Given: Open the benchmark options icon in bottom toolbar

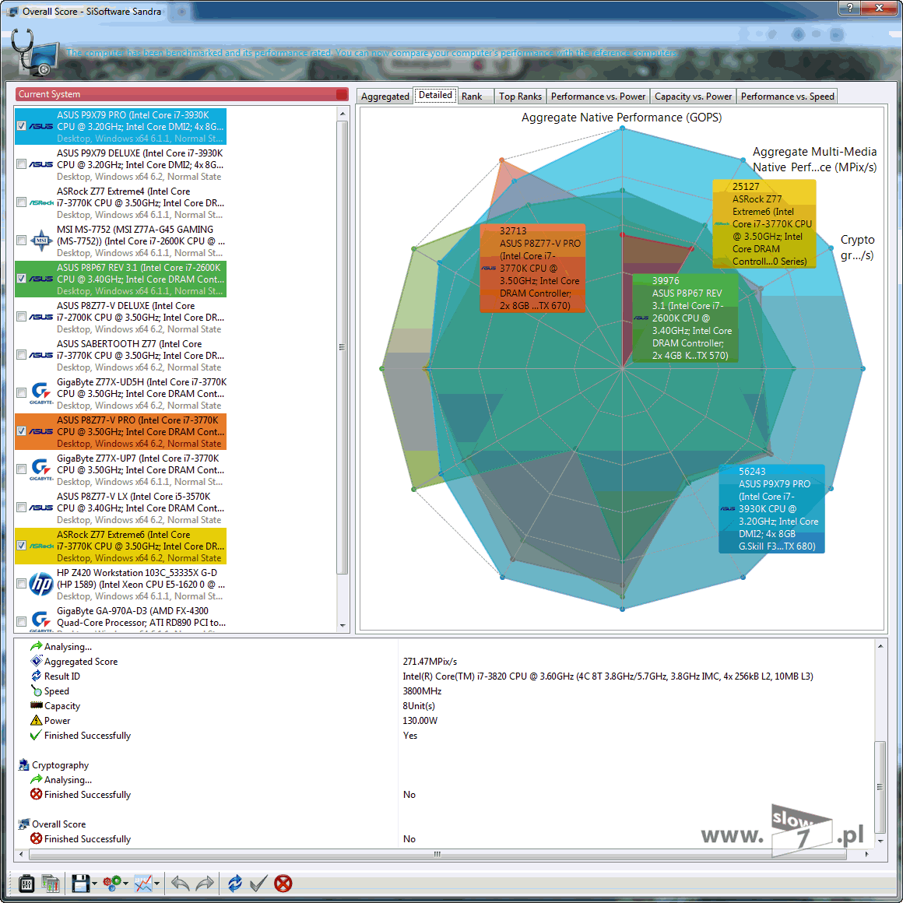Looking at the screenshot, I should pyautogui.click(x=26, y=883).
